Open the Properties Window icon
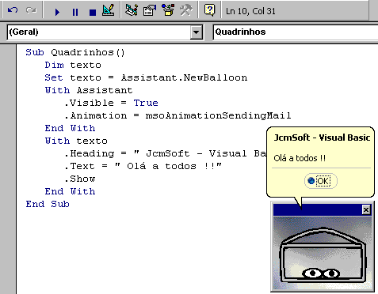 pos(150,10)
